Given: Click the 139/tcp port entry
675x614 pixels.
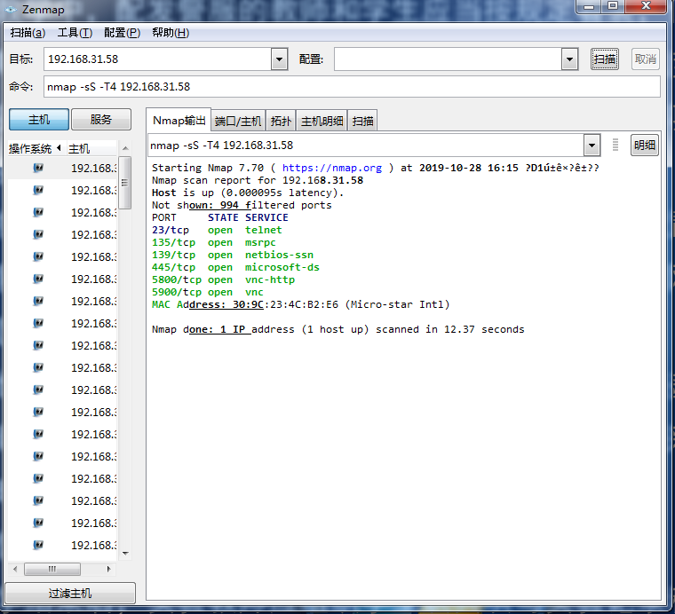Looking at the screenshot, I should point(173,255).
